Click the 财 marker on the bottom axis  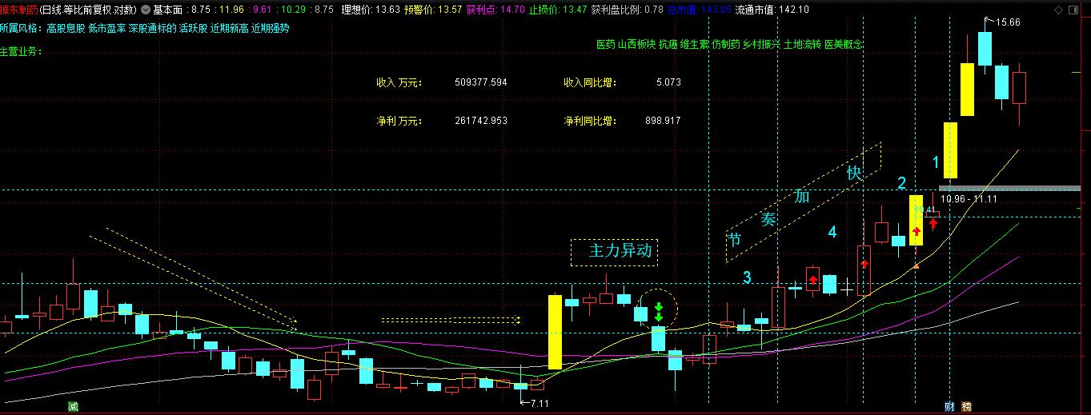tap(949, 407)
